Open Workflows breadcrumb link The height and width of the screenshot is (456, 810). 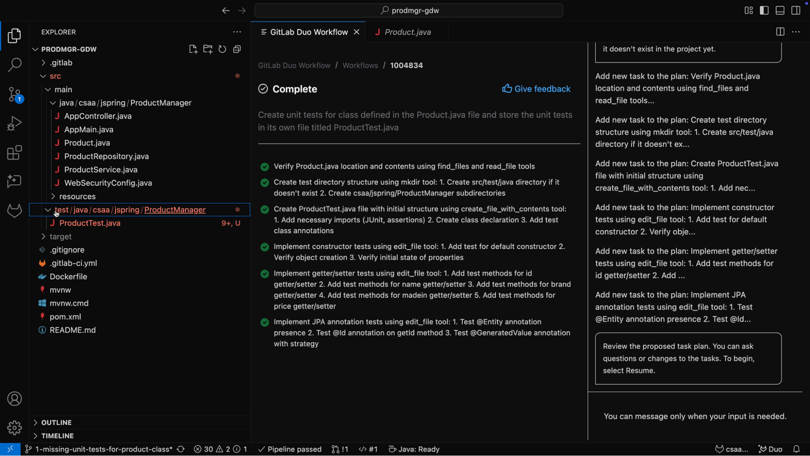pyautogui.click(x=360, y=66)
